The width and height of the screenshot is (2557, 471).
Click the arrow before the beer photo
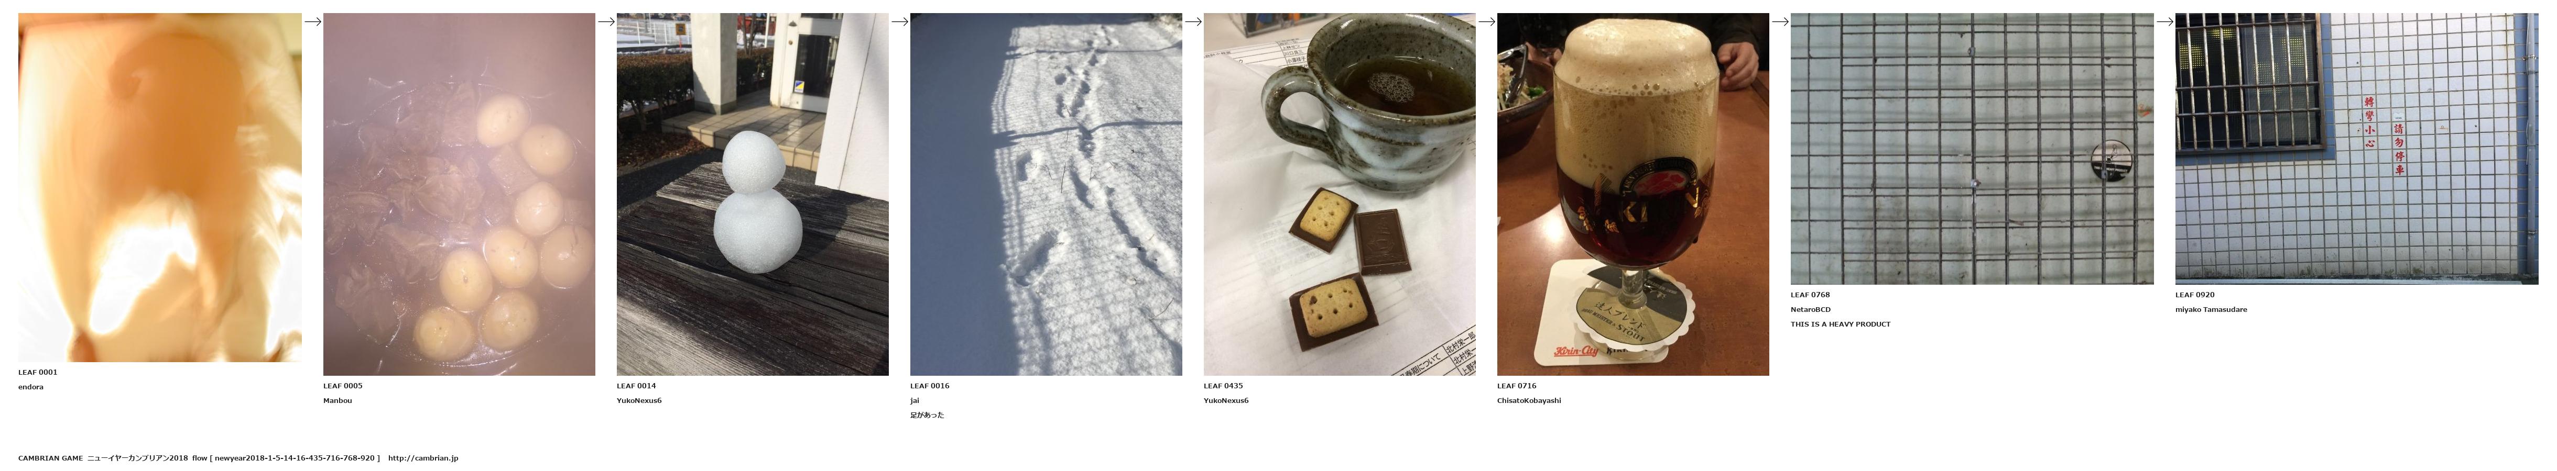click(x=1487, y=22)
